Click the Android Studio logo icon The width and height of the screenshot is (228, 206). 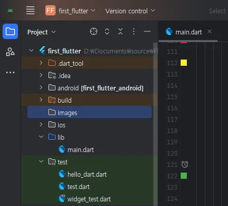(10, 11)
